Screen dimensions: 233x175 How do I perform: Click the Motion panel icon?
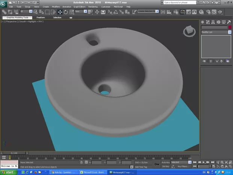click(219, 22)
